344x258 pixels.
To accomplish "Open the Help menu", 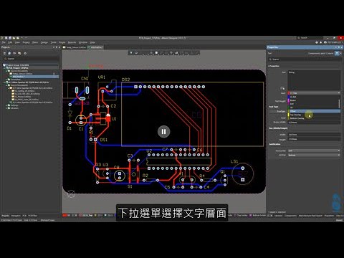I will (92, 42).
